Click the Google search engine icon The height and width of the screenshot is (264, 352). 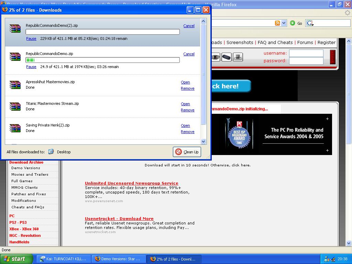point(310,23)
